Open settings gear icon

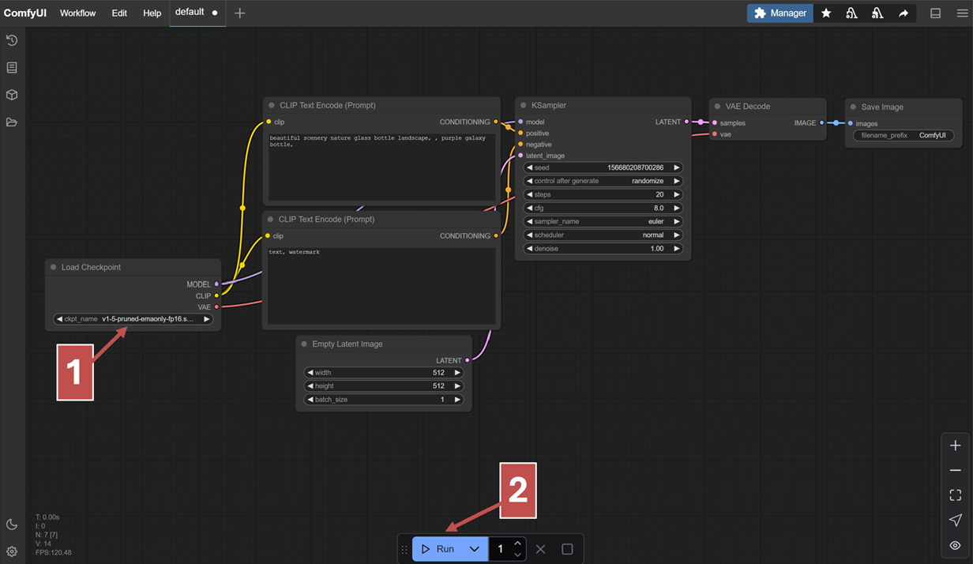pos(12,551)
